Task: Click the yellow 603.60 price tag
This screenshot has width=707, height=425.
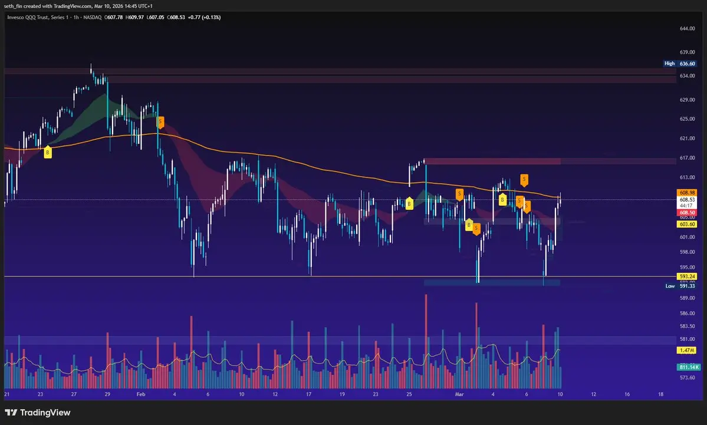Action: click(x=687, y=224)
